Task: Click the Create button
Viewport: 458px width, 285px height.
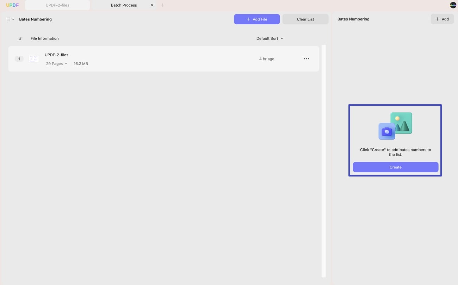Action: [395, 167]
